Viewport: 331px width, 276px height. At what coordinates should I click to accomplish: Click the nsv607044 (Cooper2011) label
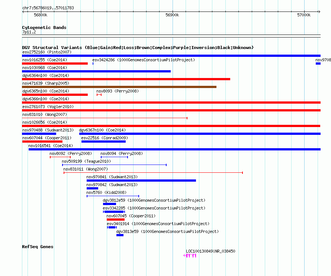(x=47, y=138)
